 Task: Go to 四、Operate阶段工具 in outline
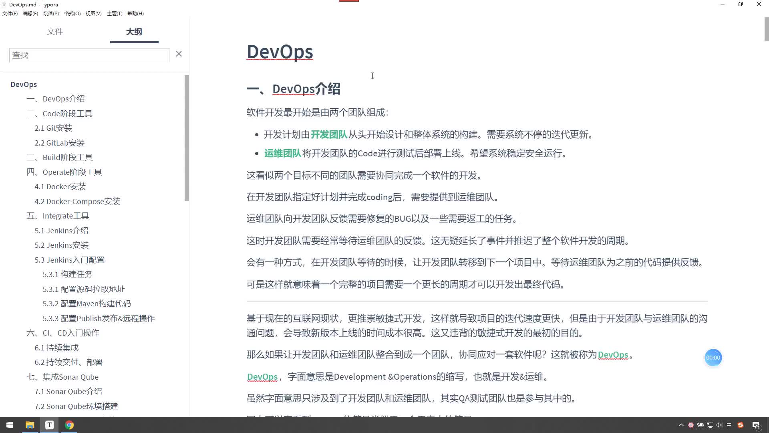tap(64, 172)
